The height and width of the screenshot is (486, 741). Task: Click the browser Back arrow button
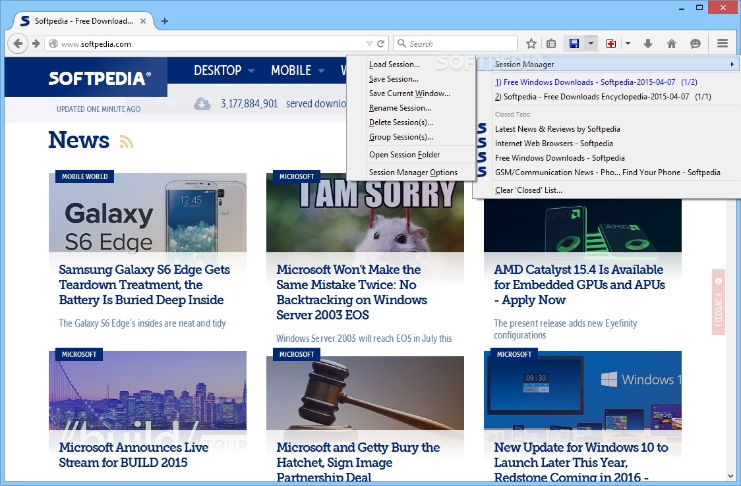click(18, 43)
